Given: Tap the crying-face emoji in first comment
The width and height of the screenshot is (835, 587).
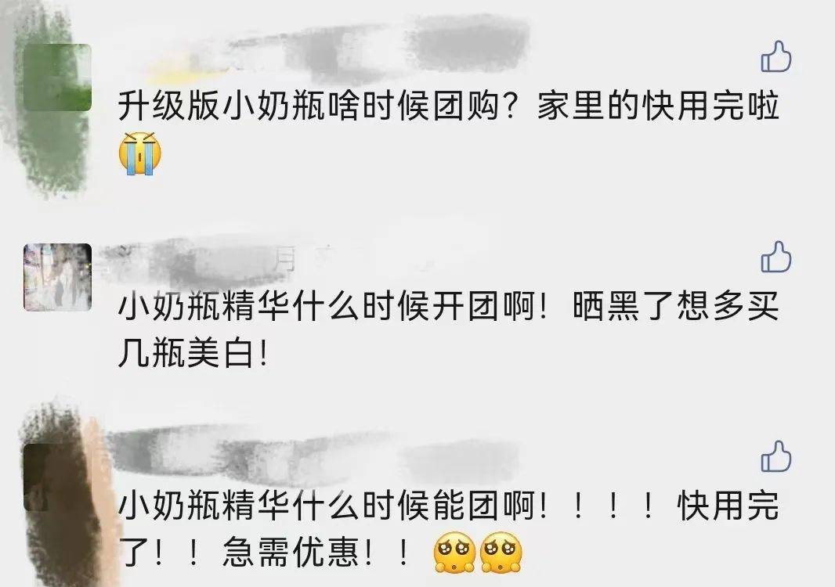Looking at the screenshot, I should click(139, 153).
